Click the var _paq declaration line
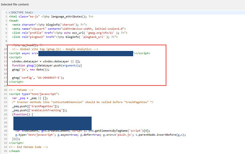This screenshot has width=245, height=154. (30, 98)
